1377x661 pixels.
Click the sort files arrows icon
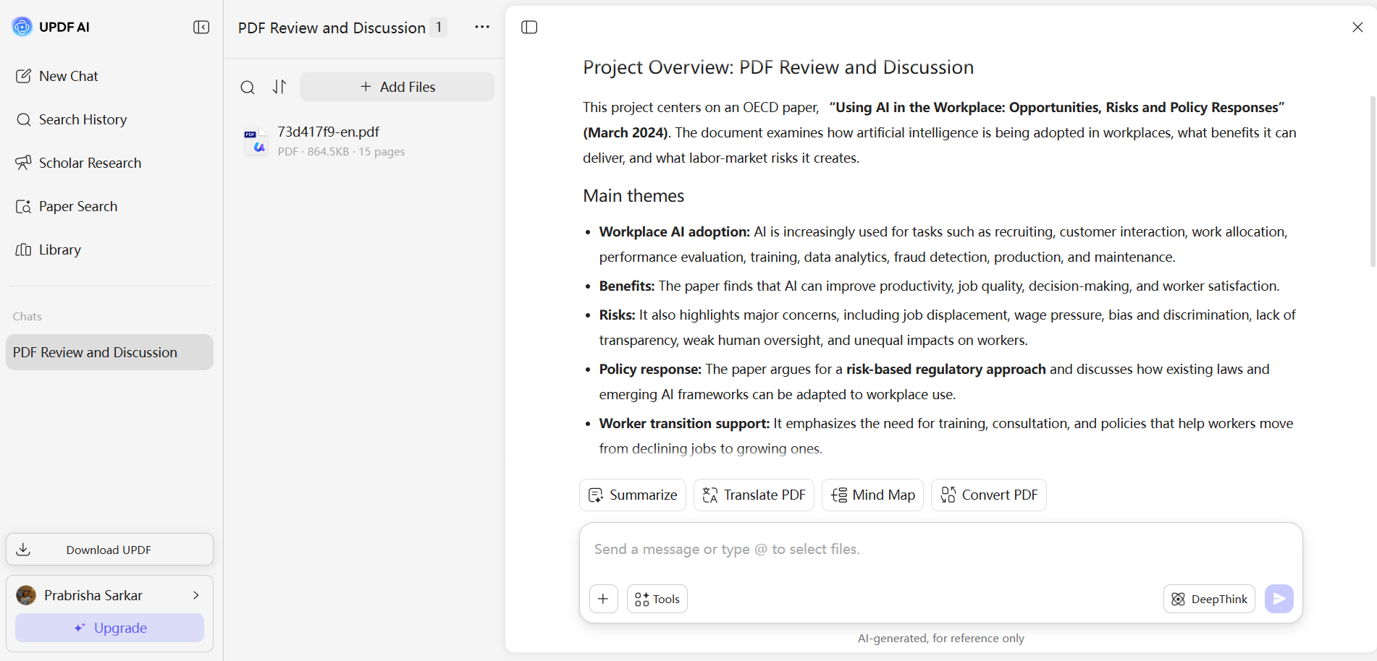click(x=279, y=87)
